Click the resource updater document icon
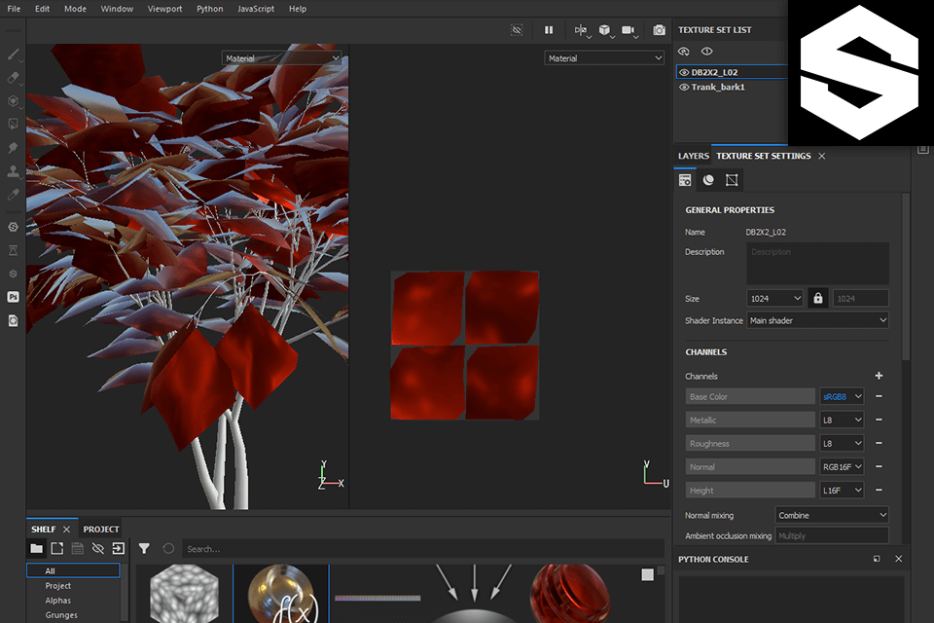 [13, 320]
